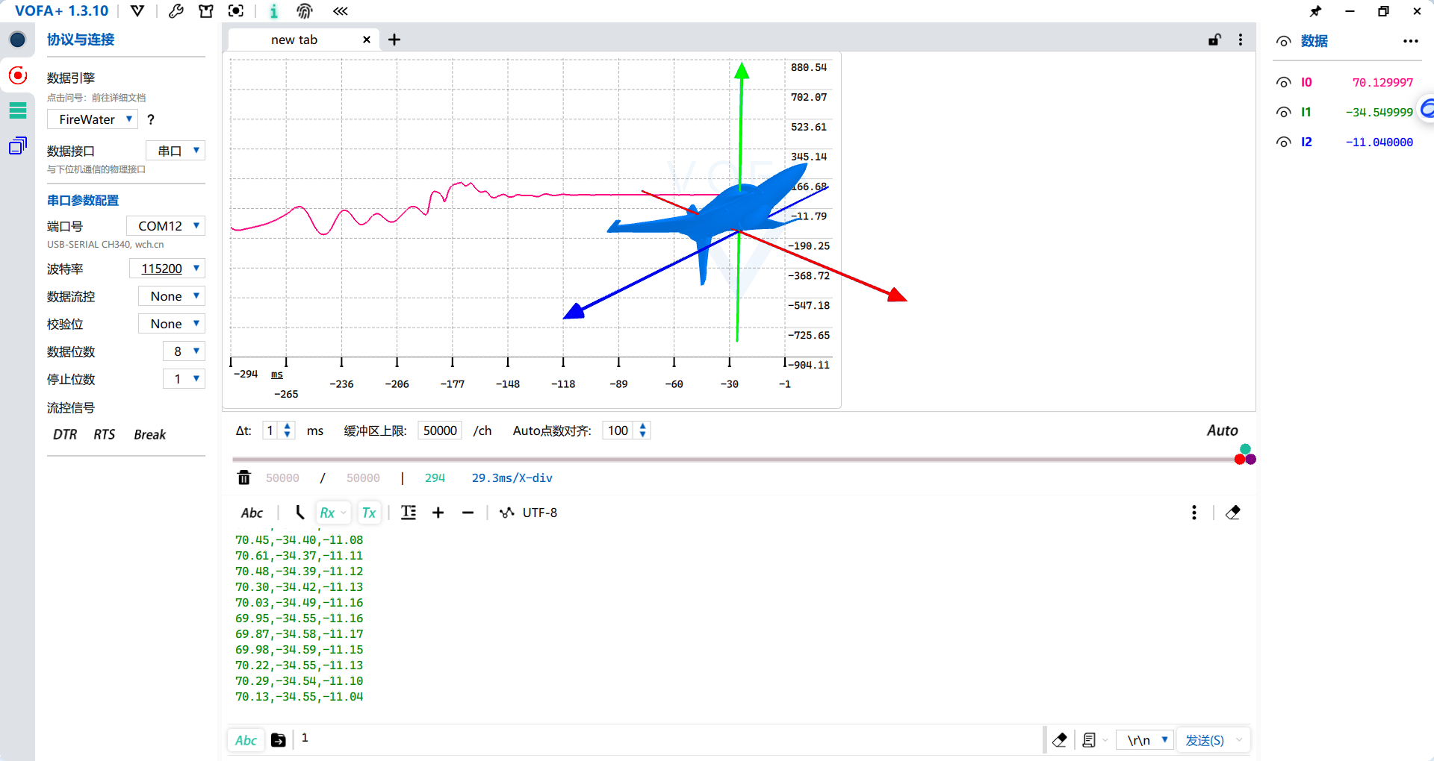This screenshot has width=1434, height=761.
Task: Click the send file arrow icon
Action: click(x=278, y=740)
